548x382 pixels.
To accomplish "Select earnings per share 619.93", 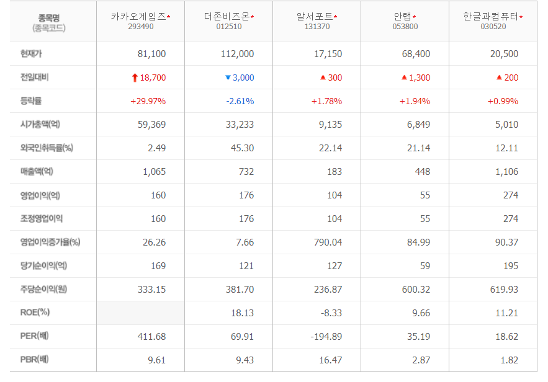I will pyautogui.click(x=504, y=290).
